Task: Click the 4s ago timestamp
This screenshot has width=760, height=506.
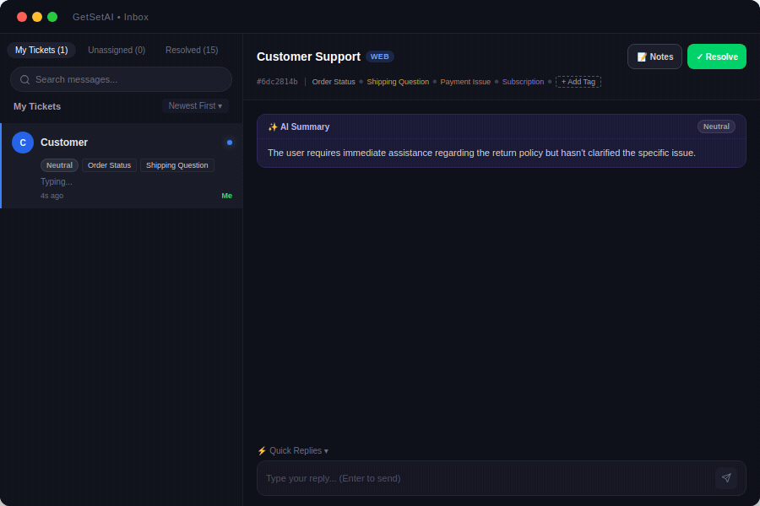Action: (x=52, y=196)
